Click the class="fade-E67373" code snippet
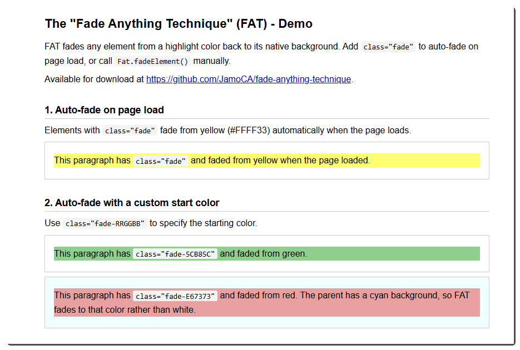 [x=175, y=296]
